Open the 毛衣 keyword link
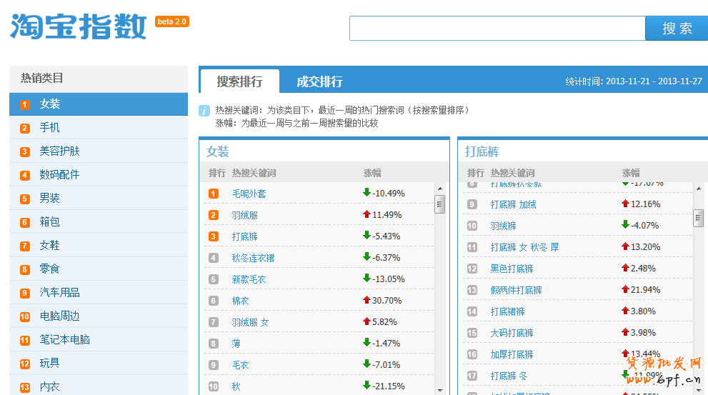The image size is (708, 395). click(240, 365)
